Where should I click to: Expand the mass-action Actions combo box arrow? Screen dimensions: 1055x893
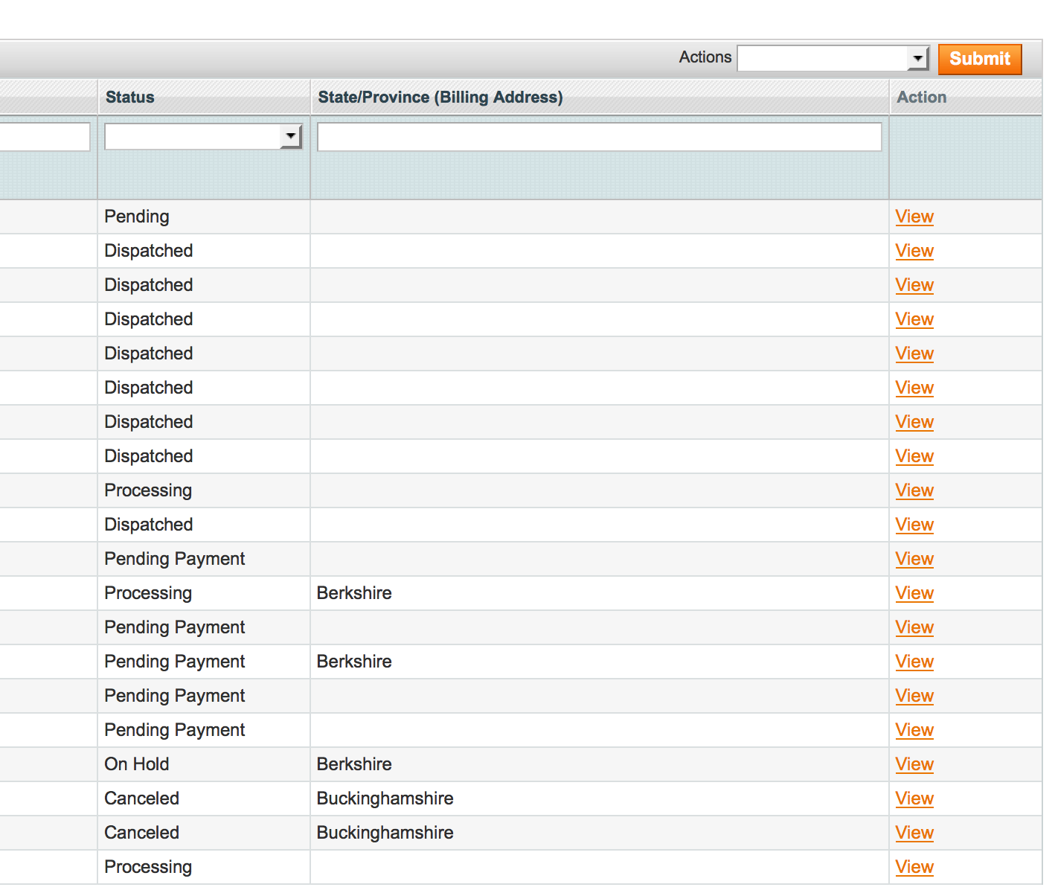tap(917, 58)
